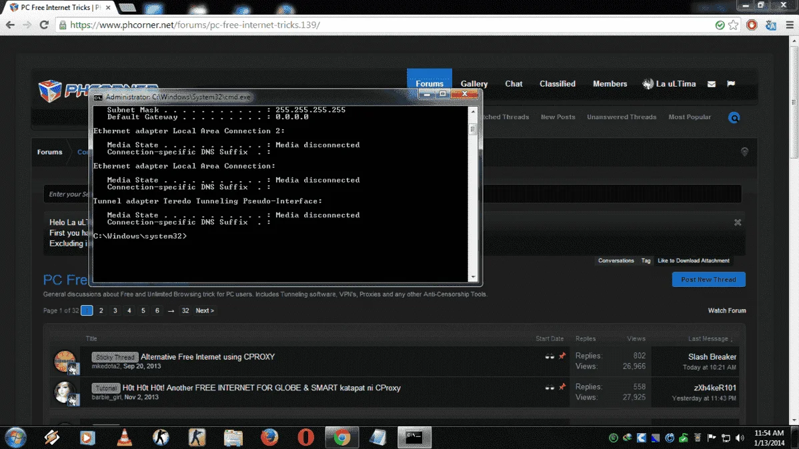This screenshot has width=799, height=449.
Task: Click the address bar URL
Action: click(x=195, y=25)
